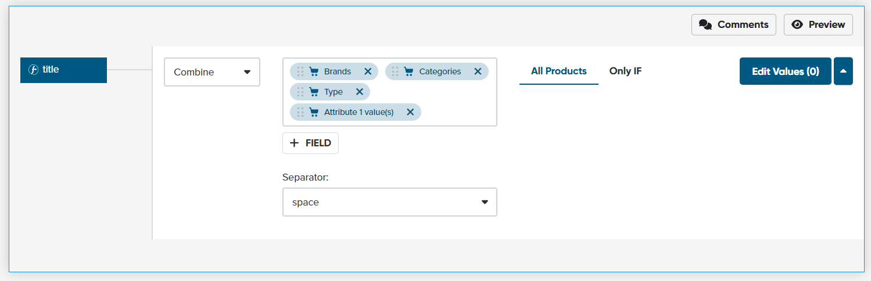The height and width of the screenshot is (281, 871).
Task: Add a new field with + FIELD
Action: [310, 143]
